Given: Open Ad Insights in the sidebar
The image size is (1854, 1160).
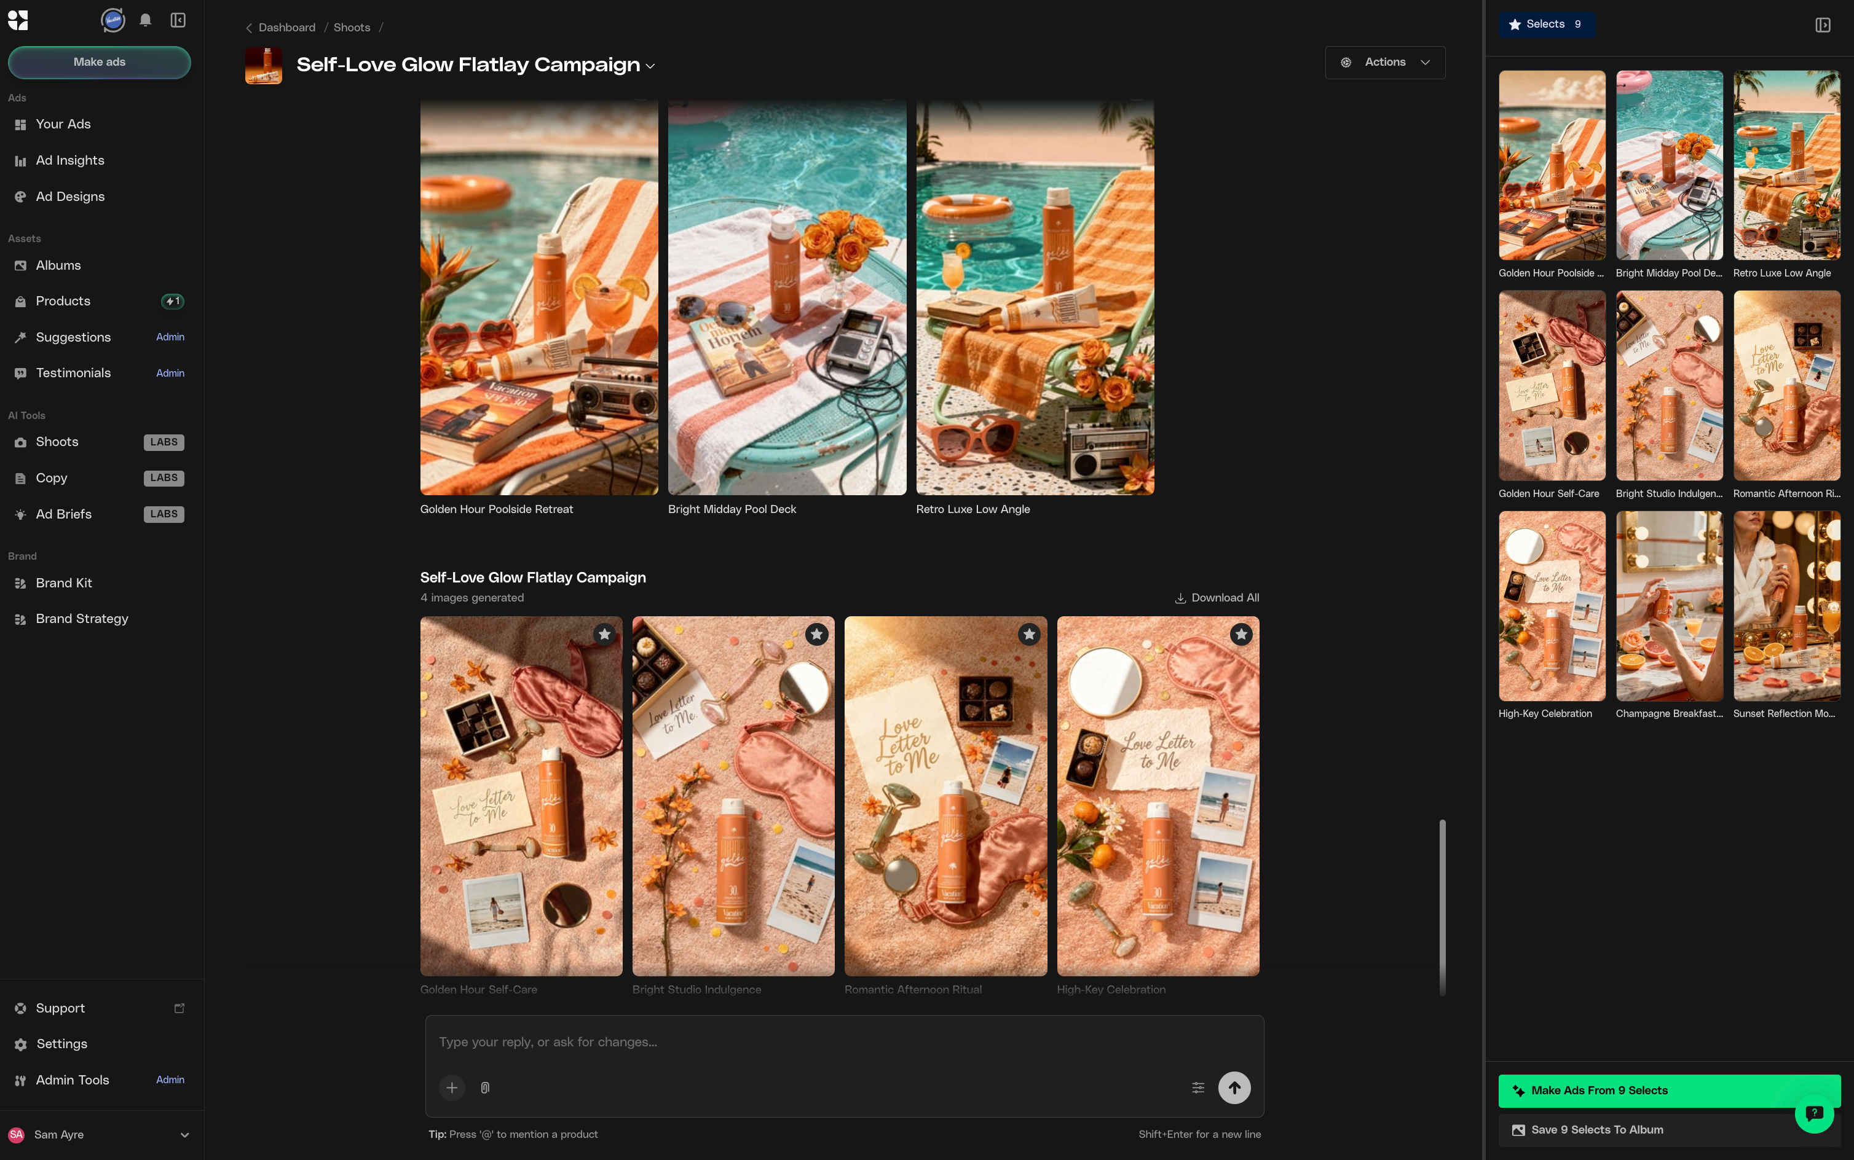Looking at the screenshot, I should 70,160.
